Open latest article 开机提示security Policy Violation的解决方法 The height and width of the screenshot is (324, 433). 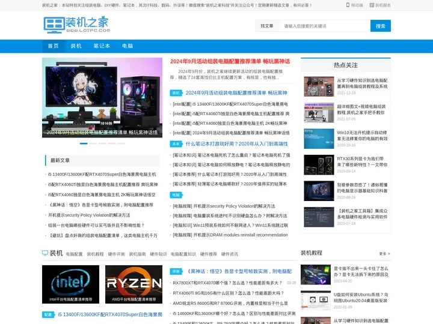coord(89,215)
